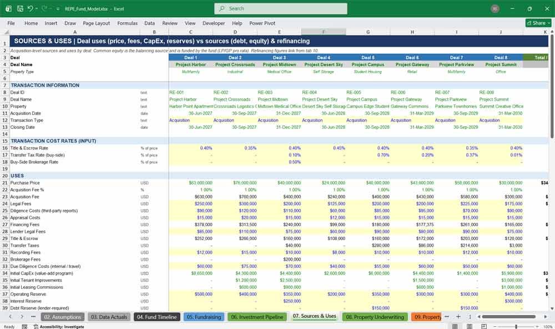The height and width of the screenshot is (329, 555).
Task: Click the horizontal scrollbar thumb
Action: 508,317
